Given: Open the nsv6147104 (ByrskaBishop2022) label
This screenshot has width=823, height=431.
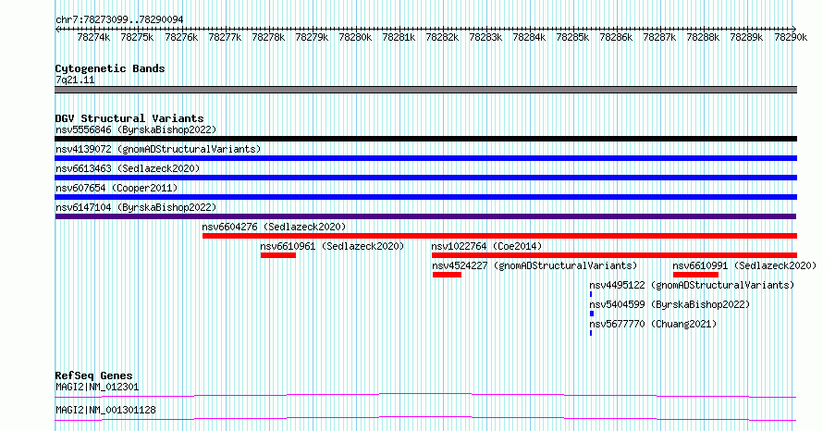Looking at the screenshot, I should click(x=136, y=207).
